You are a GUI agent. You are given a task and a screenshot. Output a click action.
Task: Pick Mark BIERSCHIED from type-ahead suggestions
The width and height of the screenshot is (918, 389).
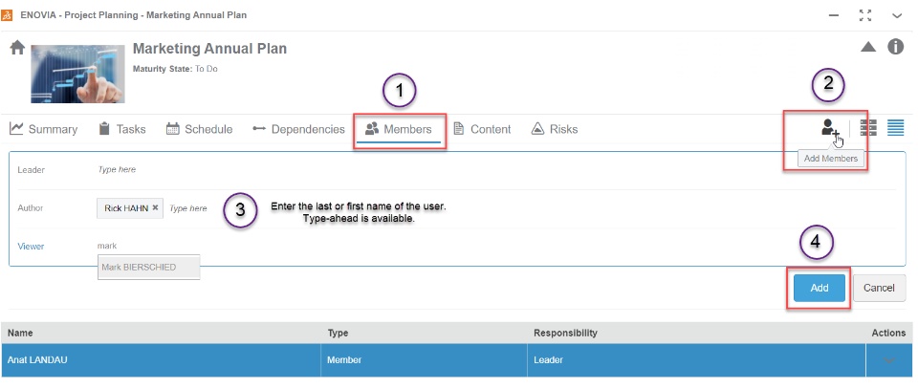click(148, 267)
